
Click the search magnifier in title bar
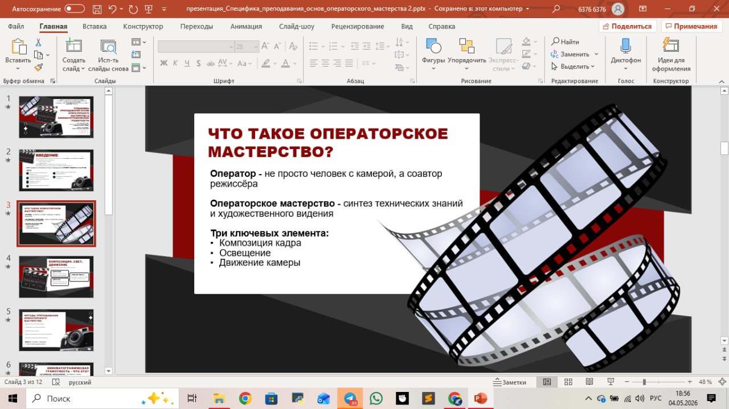pos(556,9)
